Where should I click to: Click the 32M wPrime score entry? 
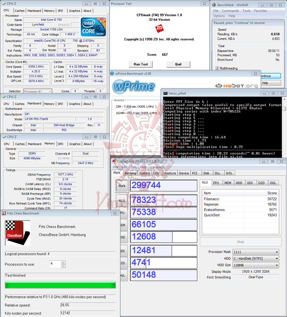136,107
